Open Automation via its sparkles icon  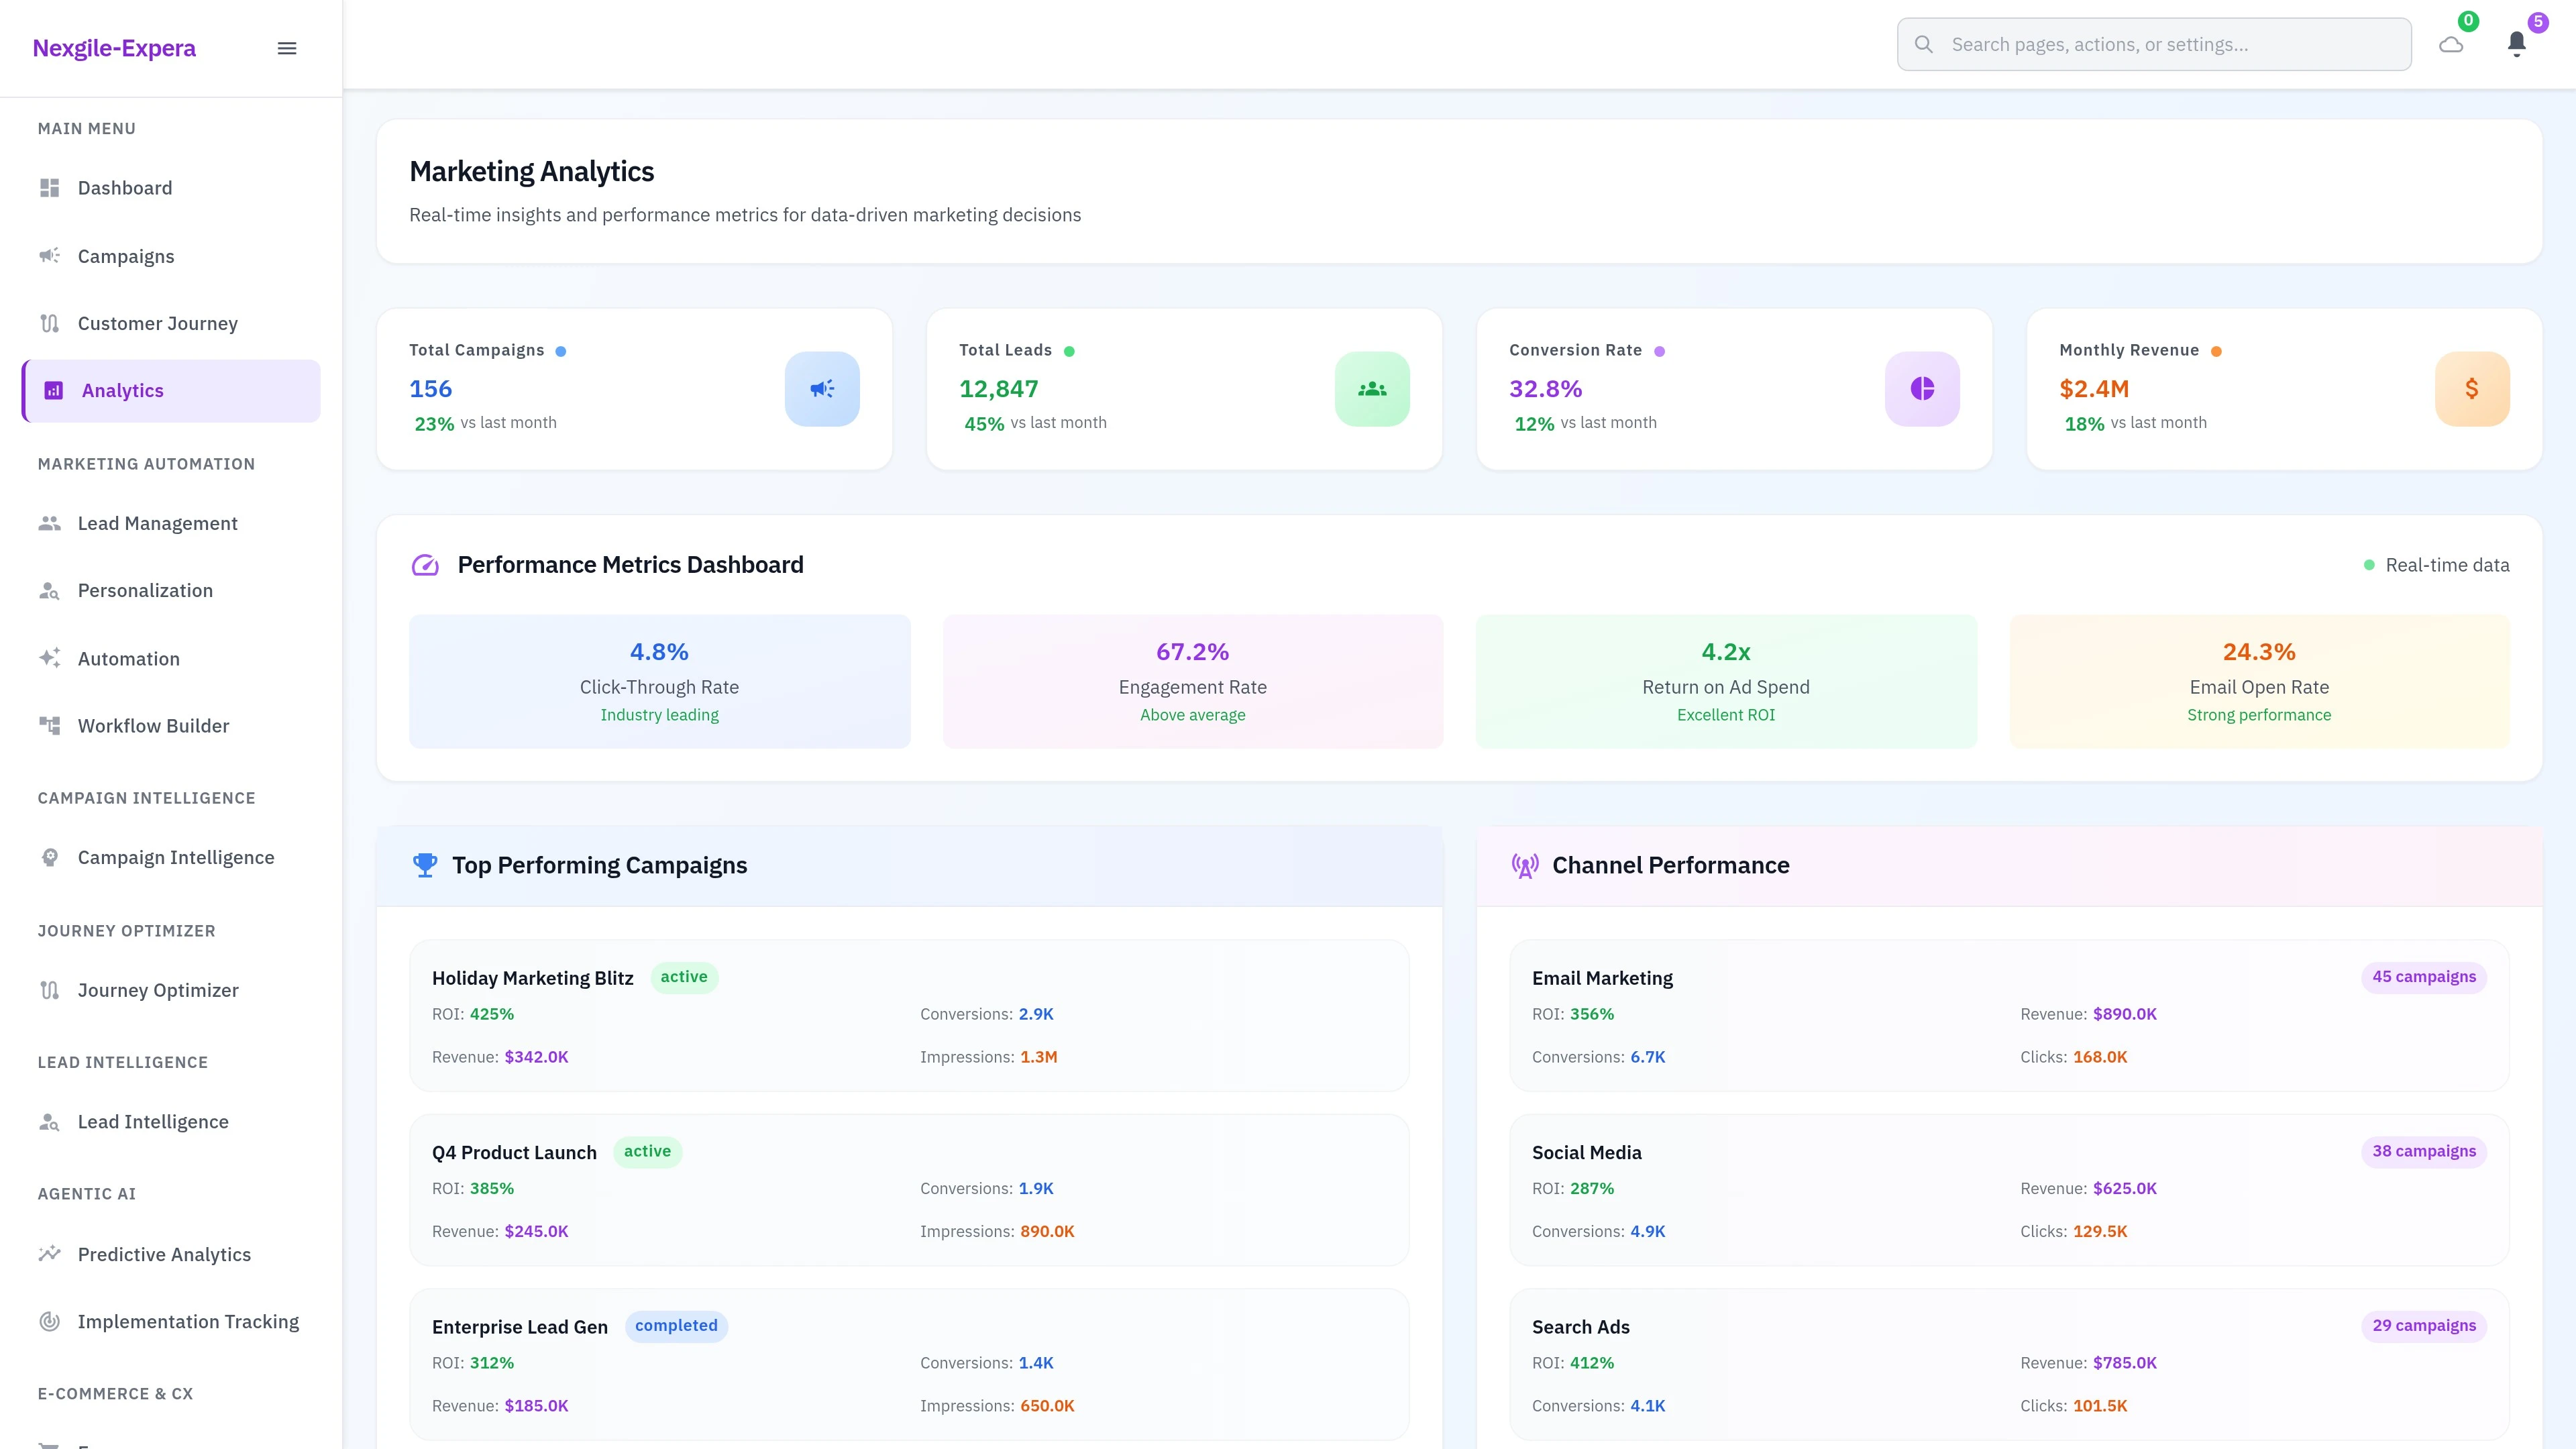point(50,658)
